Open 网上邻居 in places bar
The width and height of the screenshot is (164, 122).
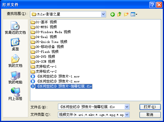click(15, 94)
